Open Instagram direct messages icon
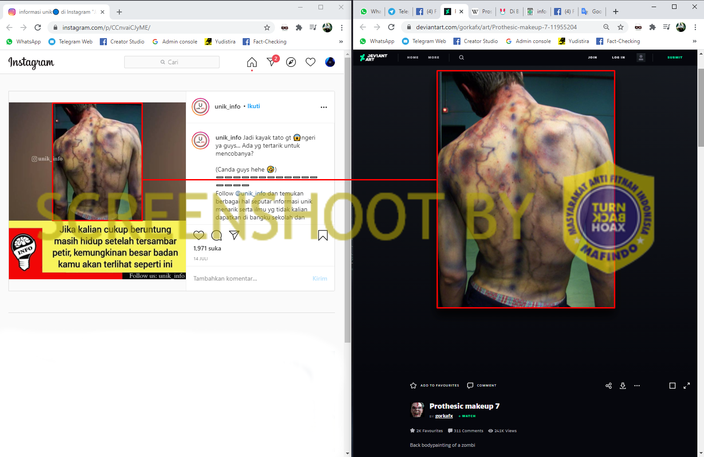This screenshot has height=457, width=704. point(272,62)
